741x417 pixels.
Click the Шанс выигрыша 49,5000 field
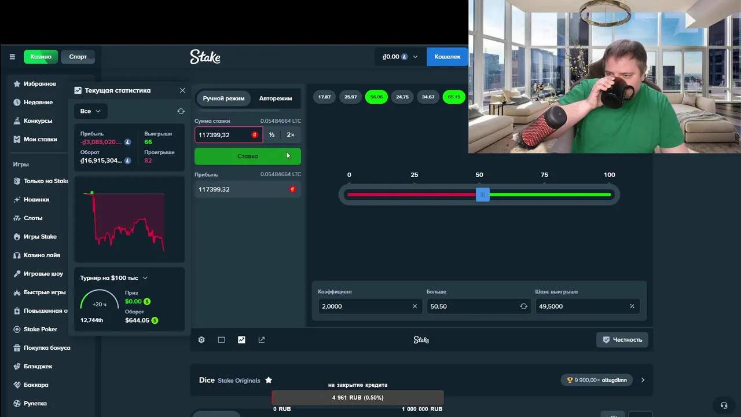pyautogui.click(x=586, y=306)
